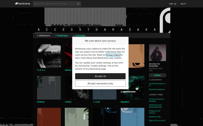Open Shipping and returns link
Screen dimensions: 203x126
[155, 112]
